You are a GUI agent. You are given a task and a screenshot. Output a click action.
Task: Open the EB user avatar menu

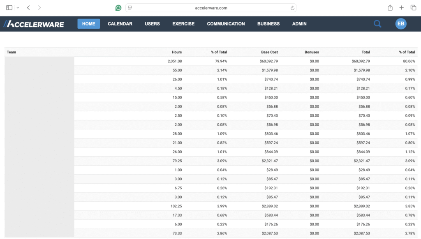(401, 24)
